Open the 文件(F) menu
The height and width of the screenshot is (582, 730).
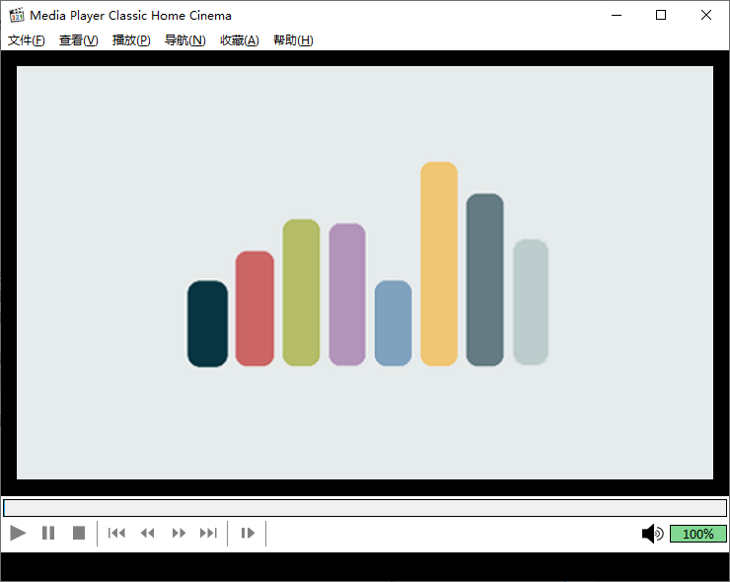click(27, 40)
